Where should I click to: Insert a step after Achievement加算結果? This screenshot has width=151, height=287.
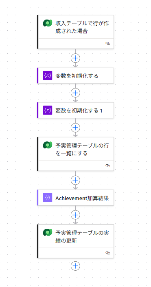tap(76, 215)
